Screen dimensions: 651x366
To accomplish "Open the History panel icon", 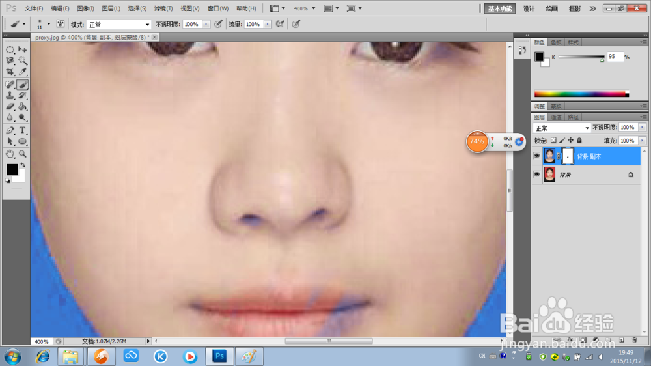I will click(x=522, y=50).
